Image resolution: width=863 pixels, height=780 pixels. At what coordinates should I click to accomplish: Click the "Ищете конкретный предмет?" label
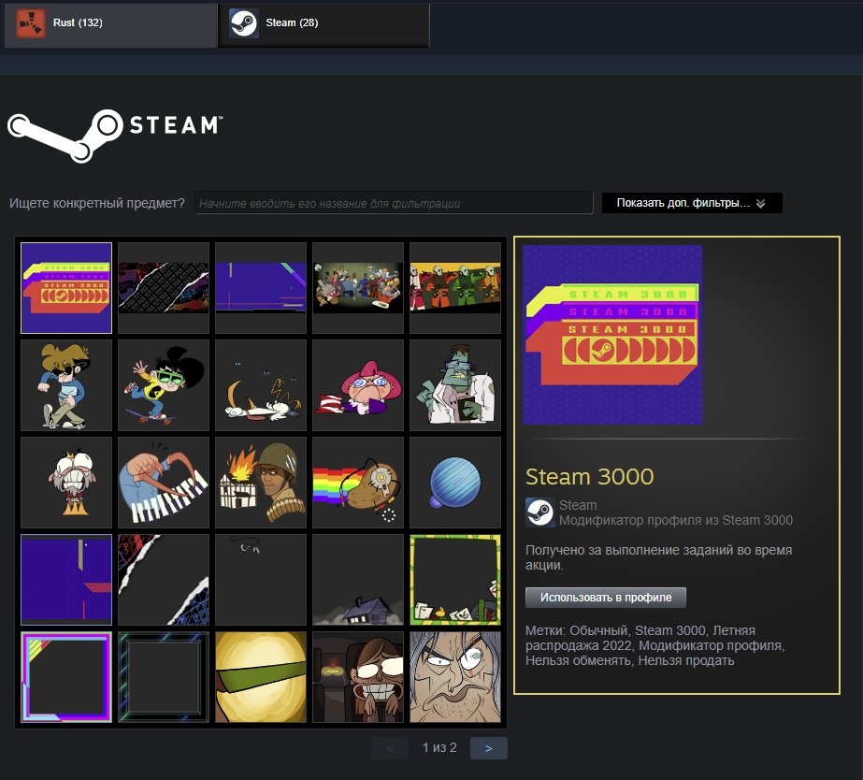97,203
